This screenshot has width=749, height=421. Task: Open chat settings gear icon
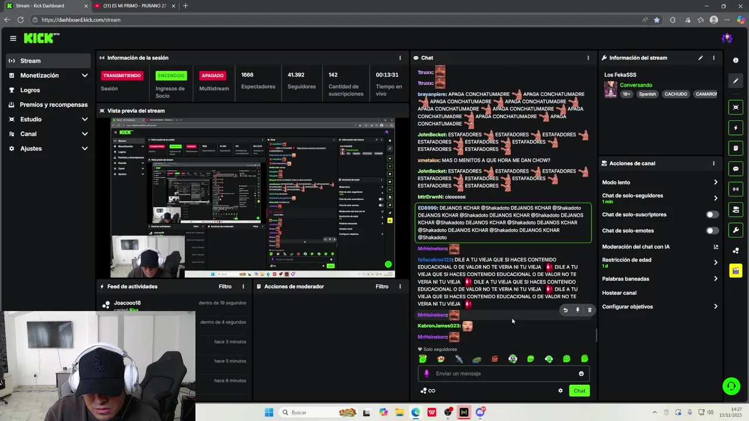pos(560,391)
